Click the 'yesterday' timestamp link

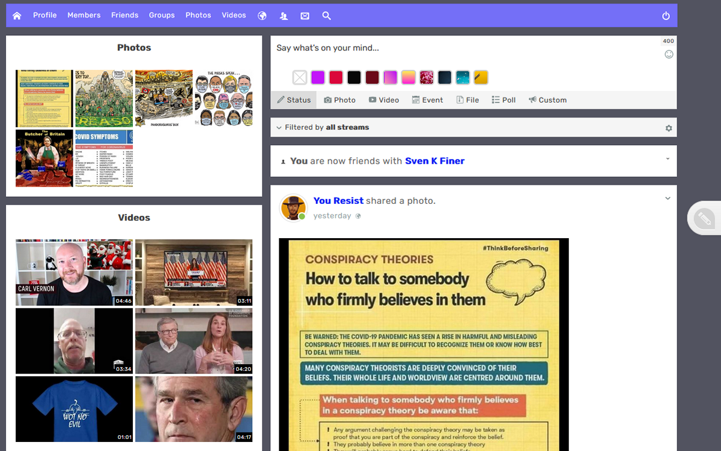click(332, 216)
